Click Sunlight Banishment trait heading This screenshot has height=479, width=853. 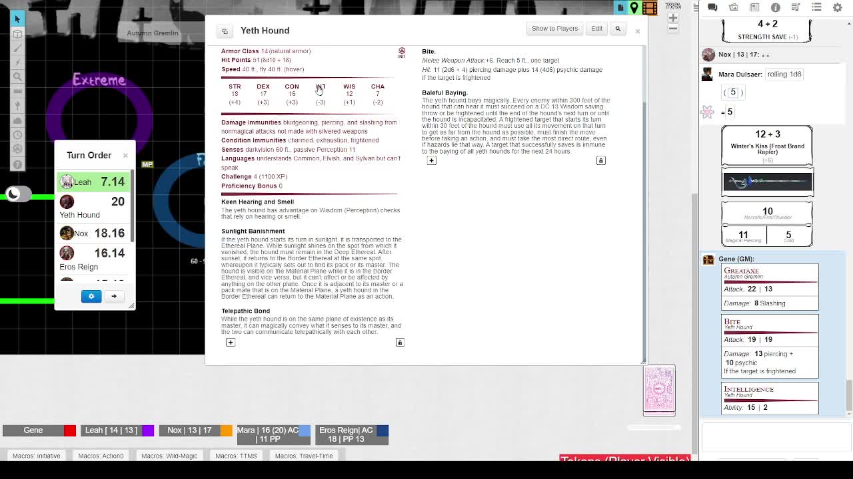pyautogui.click(x=253, y=231)
